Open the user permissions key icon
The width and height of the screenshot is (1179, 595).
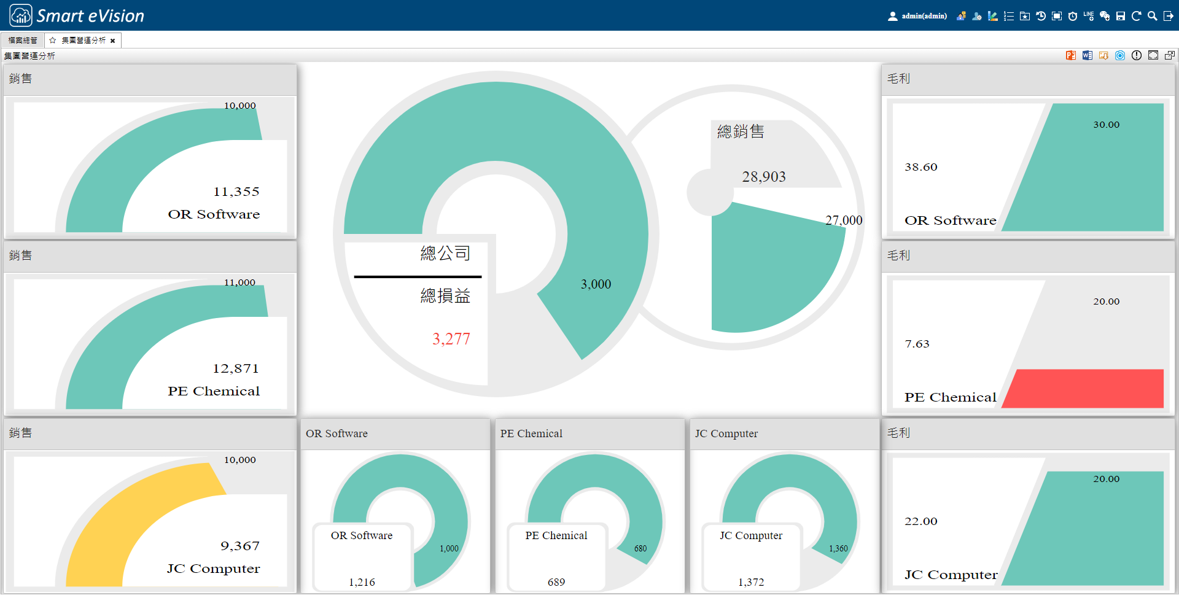click(961, 16)
